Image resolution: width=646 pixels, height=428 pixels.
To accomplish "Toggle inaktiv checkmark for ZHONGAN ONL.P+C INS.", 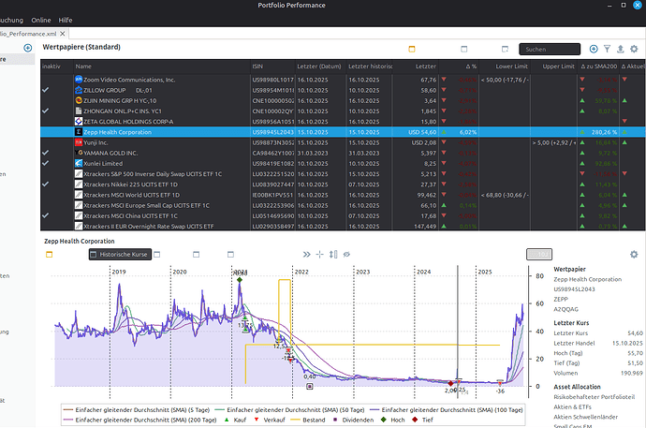I will [x=45, y=111].
